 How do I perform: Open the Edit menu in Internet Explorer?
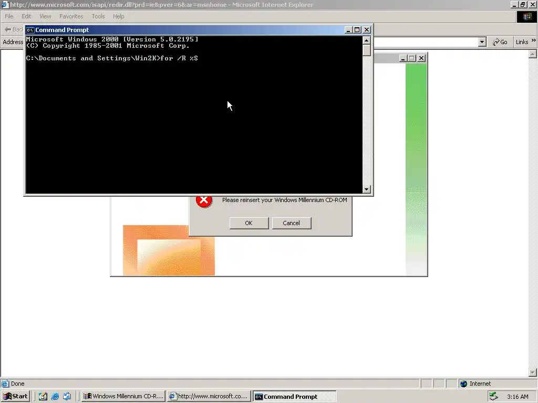26,16
